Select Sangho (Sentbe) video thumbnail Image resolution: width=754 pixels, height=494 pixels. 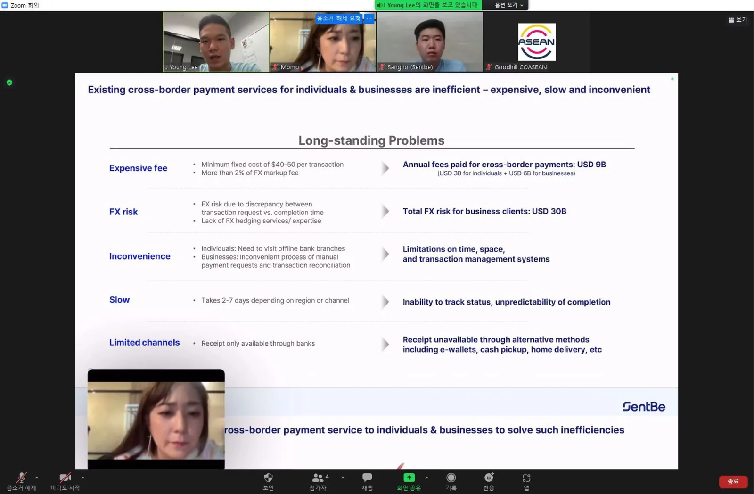click(430, 42)
